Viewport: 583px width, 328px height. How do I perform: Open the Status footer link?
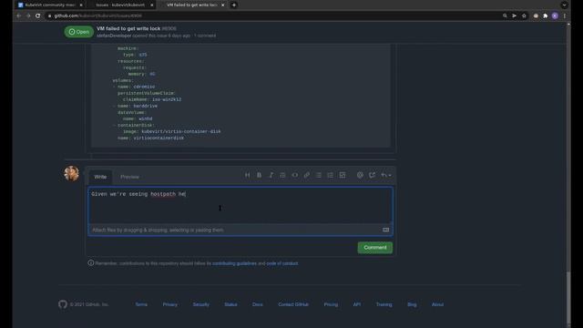[x=230, y=304]
